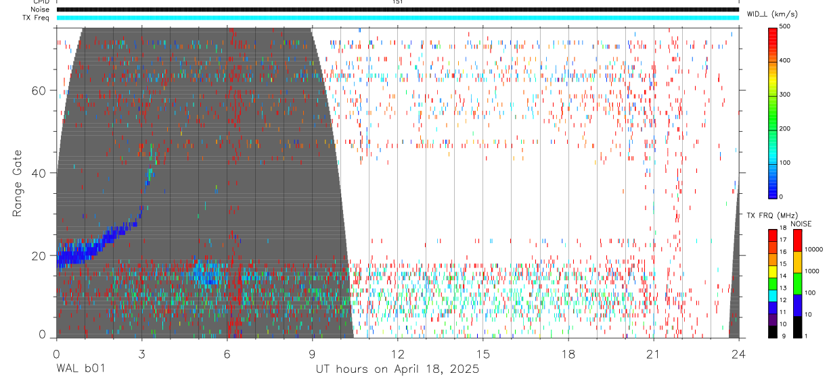The width and height of the screenshot is (831, 383).
Task: Click the 'WID⊥ (km/s)' colorbar heading
Action: click(773, 14)
